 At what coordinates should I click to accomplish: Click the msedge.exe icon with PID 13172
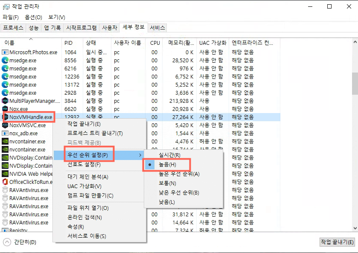point(5,85)
